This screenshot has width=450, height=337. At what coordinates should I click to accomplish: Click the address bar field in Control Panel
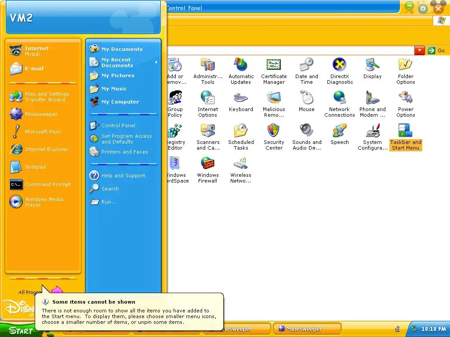(291, 50)
